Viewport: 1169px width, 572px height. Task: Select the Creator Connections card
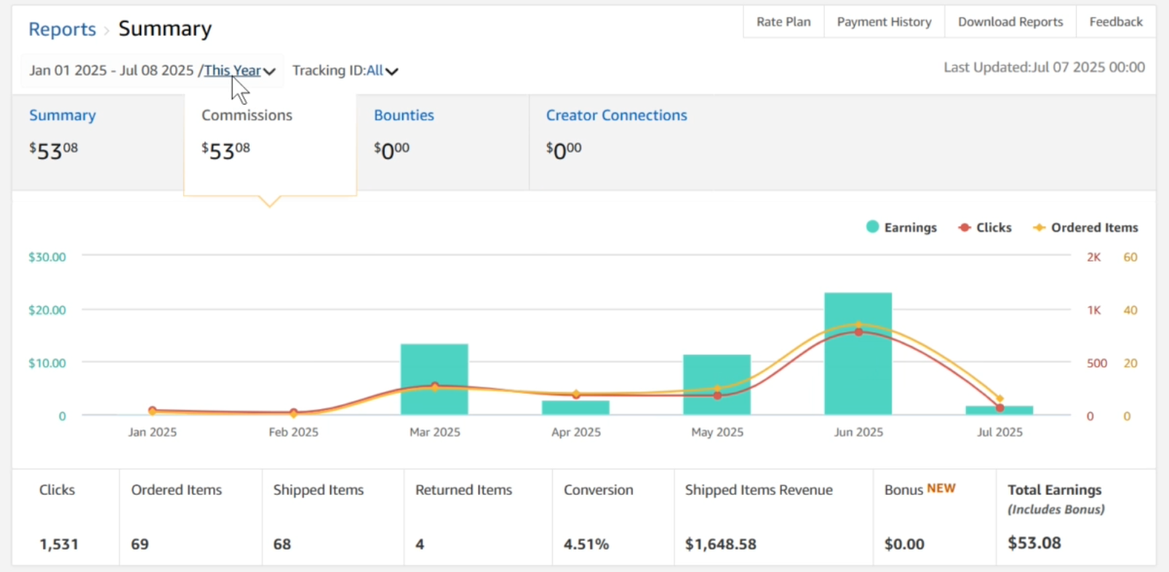pyautogui.click(x=616, y=142)
